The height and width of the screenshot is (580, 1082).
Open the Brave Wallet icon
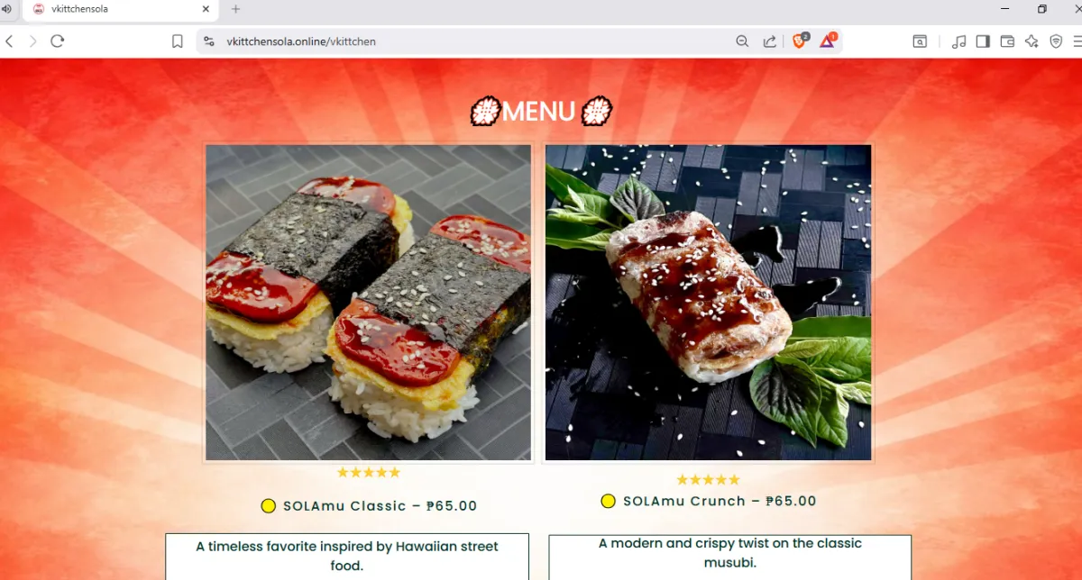pos(1007,41)
